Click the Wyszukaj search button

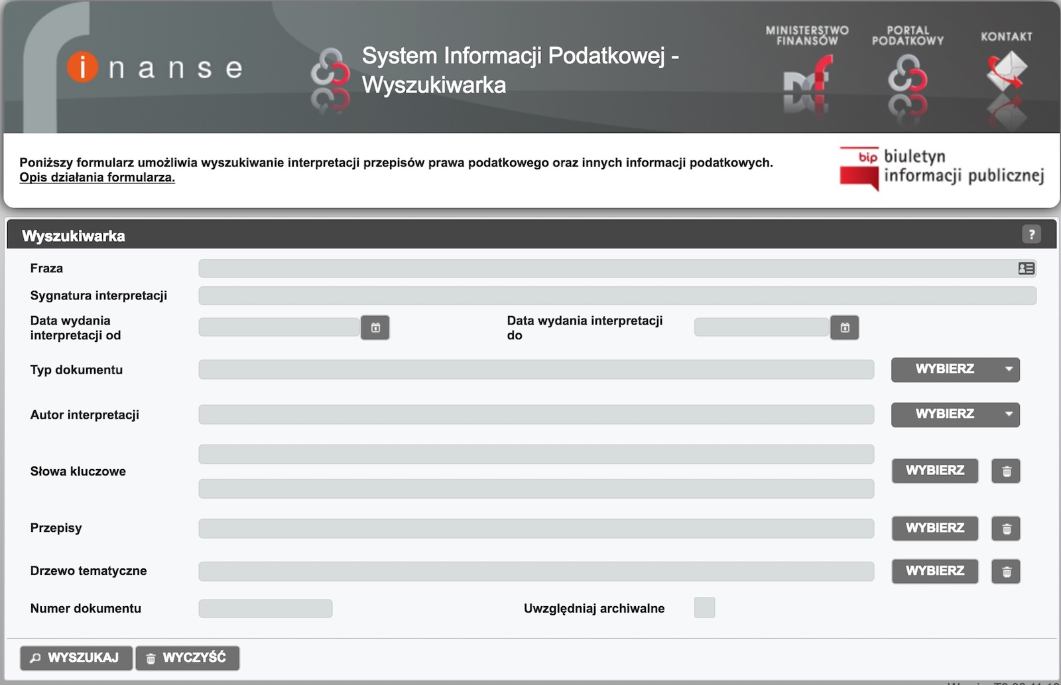76,658
